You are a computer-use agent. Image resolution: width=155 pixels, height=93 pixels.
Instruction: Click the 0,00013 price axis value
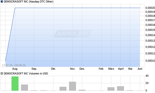pos(150,41)
